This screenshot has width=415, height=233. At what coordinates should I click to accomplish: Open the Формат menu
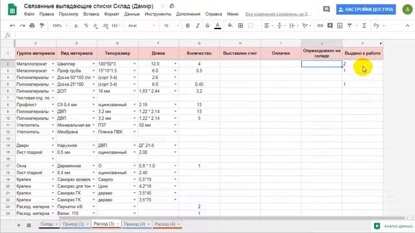pyautogui.click(x=112, y=14)
